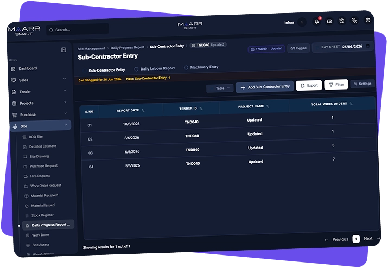The image size is (388, 268).
Task: Expand the Sales menu chevron
Action: 65,79
